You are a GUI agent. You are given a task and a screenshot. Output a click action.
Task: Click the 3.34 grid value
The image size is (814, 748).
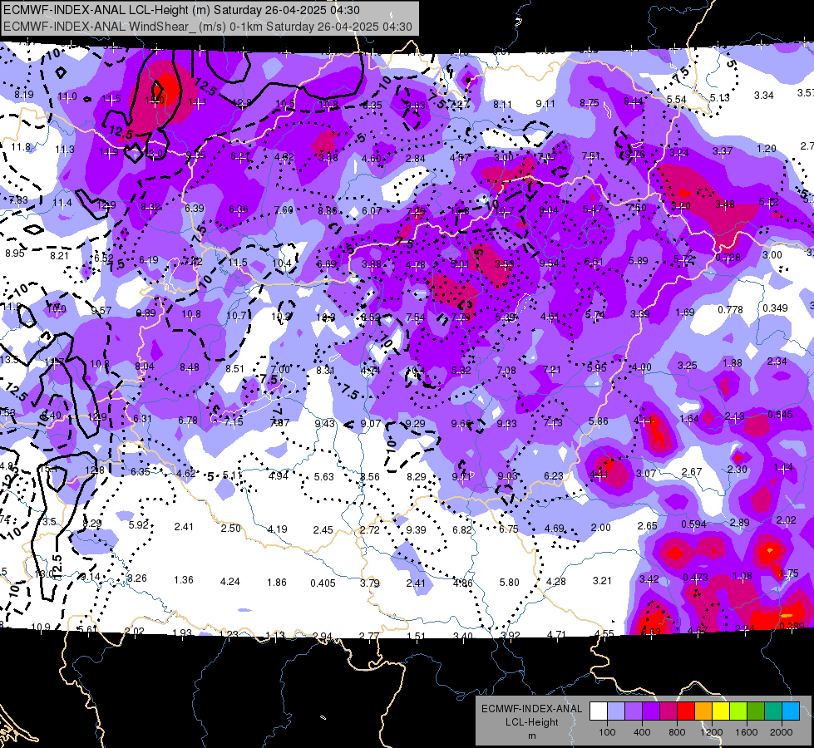coord(764,95)
